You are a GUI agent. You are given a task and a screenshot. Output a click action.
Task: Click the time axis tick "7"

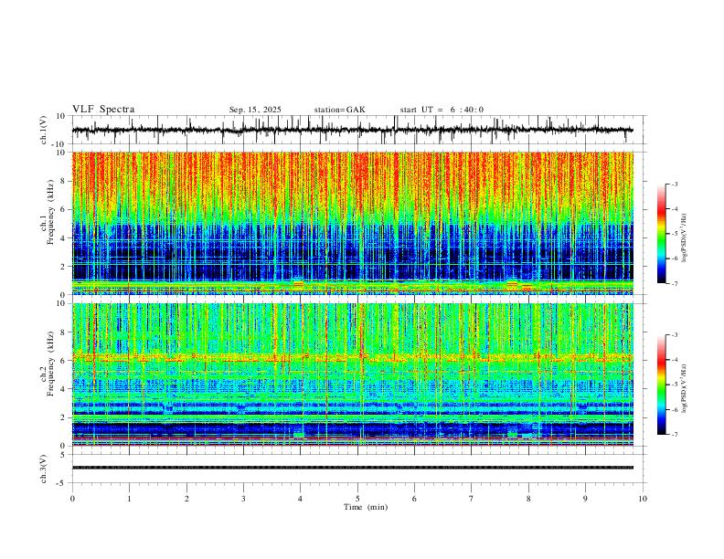472,499
